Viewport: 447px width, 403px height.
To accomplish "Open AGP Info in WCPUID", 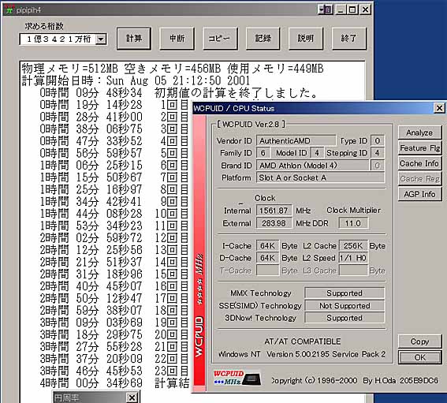I will [x=419, y=194].
